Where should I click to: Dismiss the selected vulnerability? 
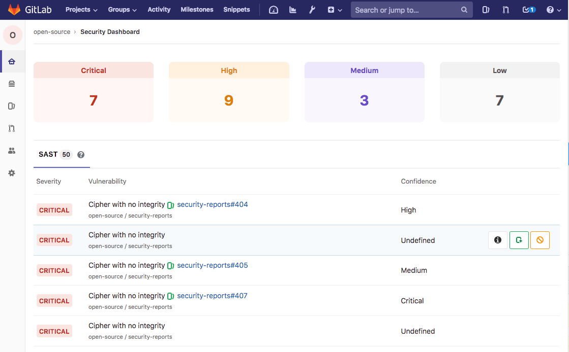click(x=540, y=240)
